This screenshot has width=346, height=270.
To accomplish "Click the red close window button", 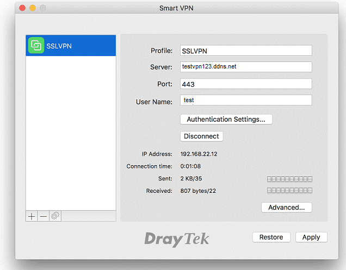I will 22,8.
